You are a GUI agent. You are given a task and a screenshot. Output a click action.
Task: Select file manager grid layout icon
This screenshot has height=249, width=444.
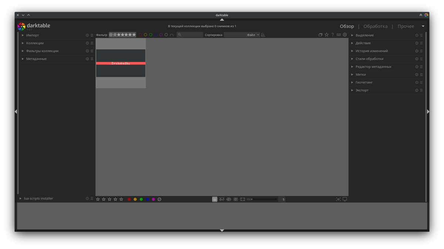pos(215,199)
